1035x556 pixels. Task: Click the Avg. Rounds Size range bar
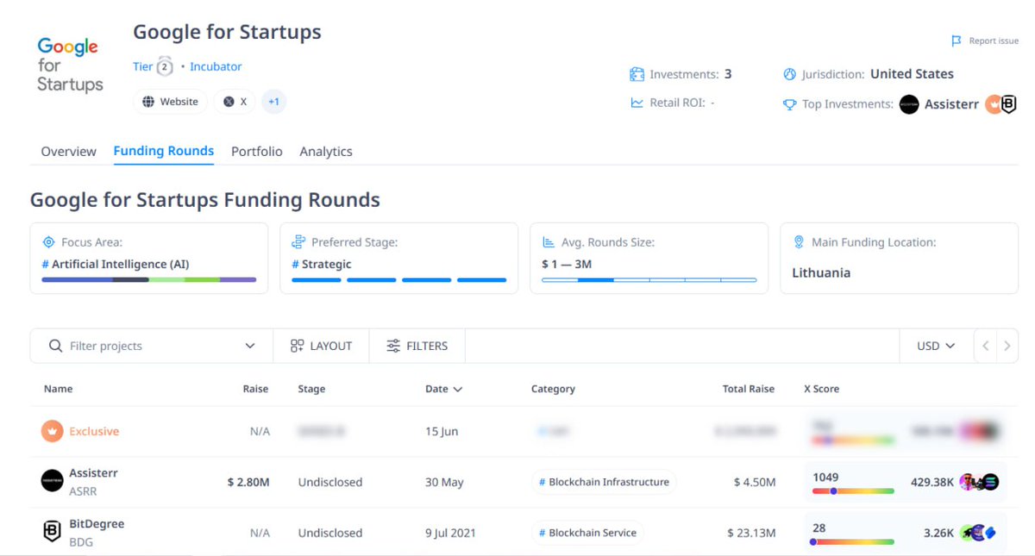point(649,279)
